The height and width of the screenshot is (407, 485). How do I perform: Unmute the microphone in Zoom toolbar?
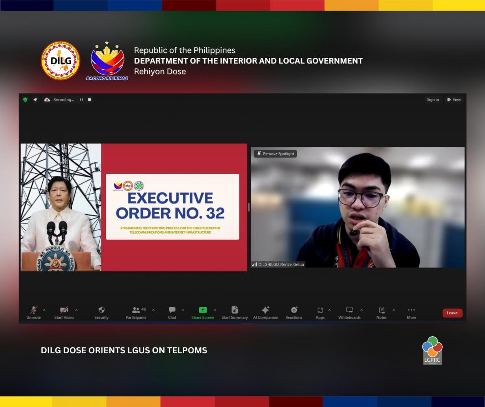click(x=33, y=313)
